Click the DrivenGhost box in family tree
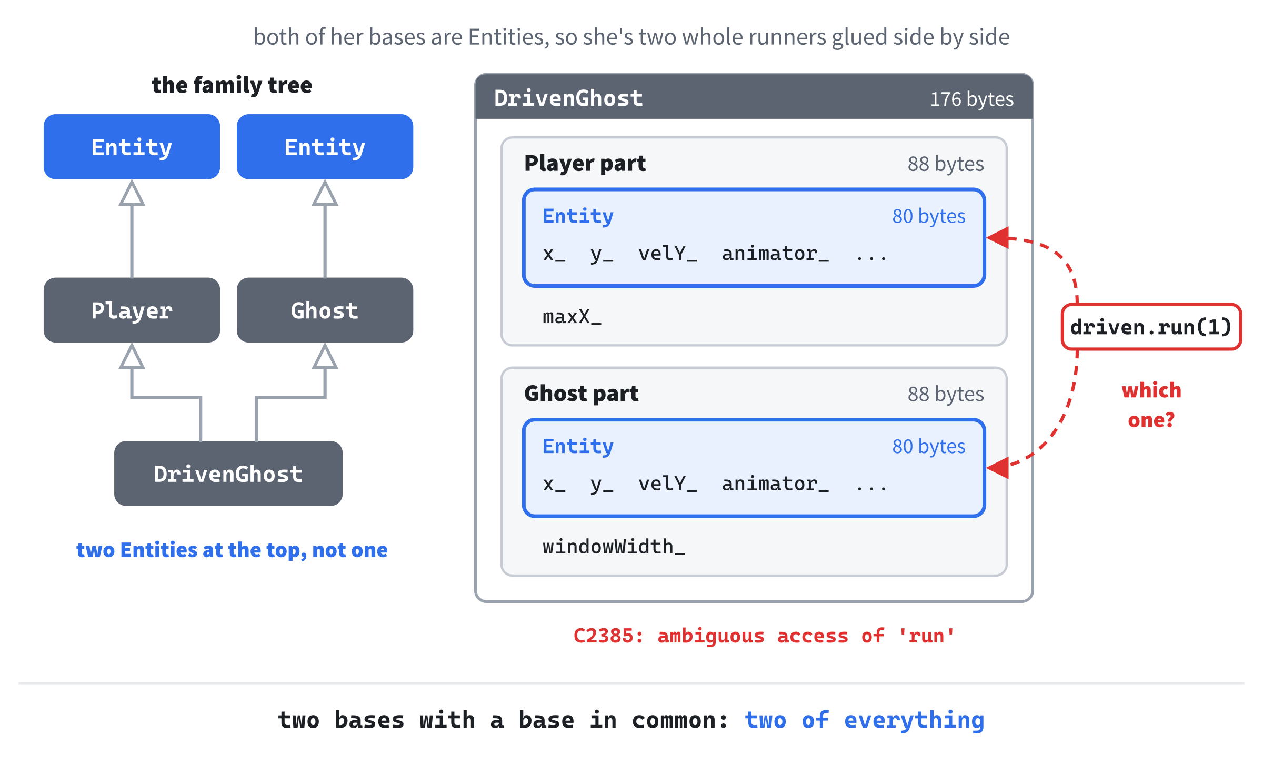 tap(228, 474)
